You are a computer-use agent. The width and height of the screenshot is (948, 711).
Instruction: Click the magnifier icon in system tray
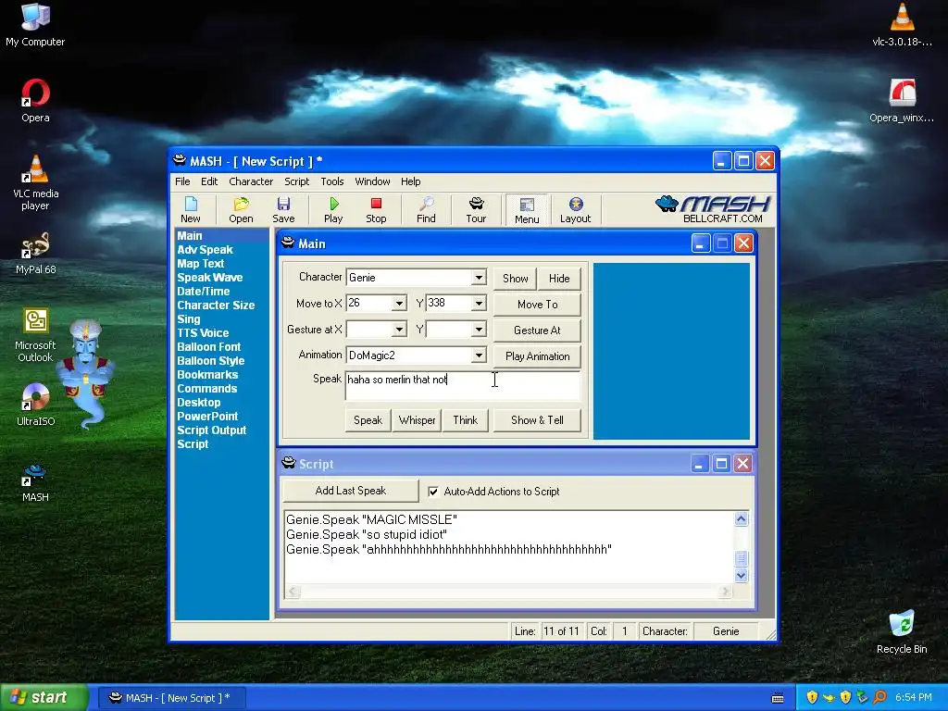pos(879,697)
